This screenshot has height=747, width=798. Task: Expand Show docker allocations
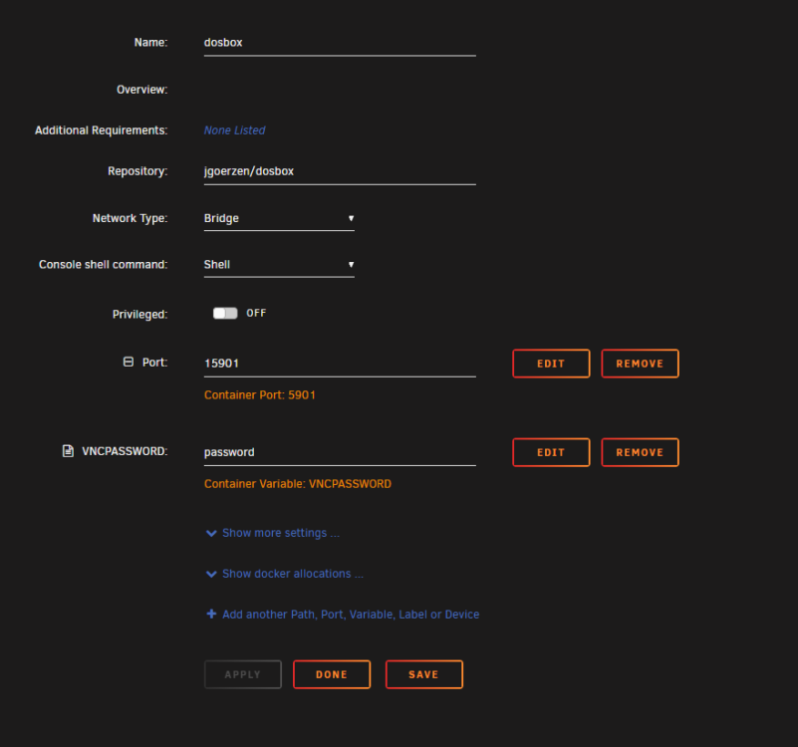coord(285,574)
